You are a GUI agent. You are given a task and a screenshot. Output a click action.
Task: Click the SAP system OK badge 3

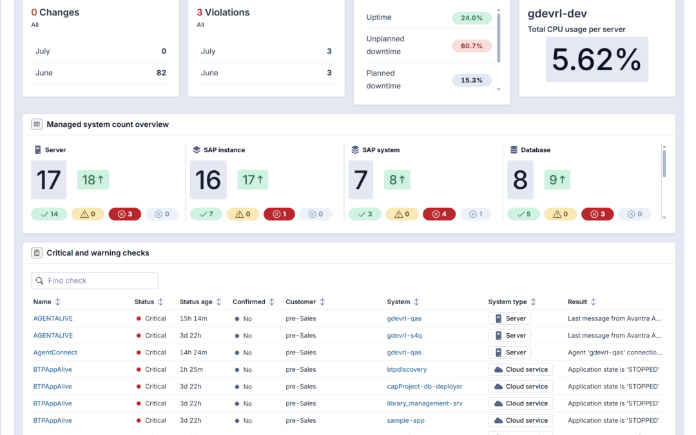(364, 214)
